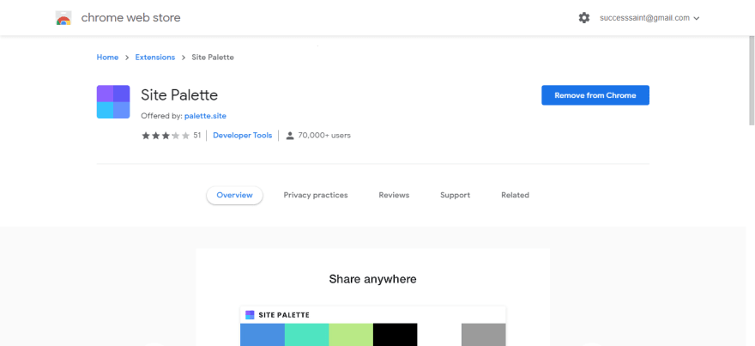
Task: Click the users person icon
Action: [x=290, y=136]
